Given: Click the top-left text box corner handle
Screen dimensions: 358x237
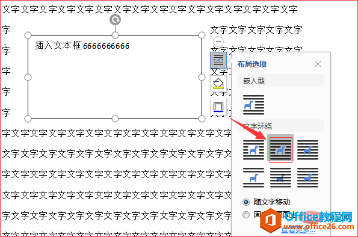Looking at the screenshot, I should pos(28,35).
